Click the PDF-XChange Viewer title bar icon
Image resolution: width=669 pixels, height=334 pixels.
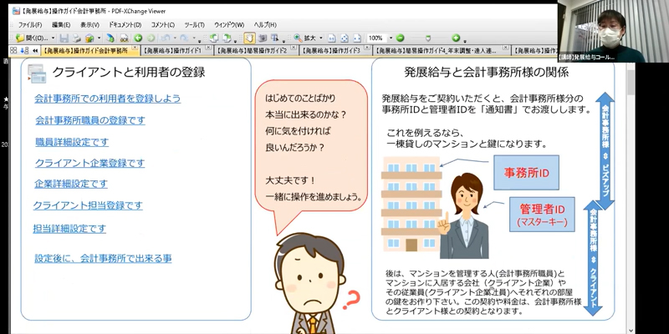(16, 11)
